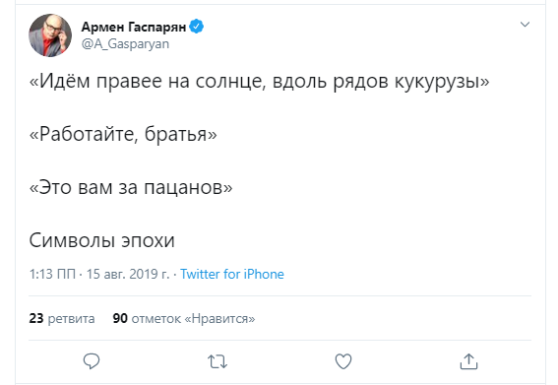This screenshot has height=385, width=558.
Task: Like the tweet with the heart icon
Action: pyautogui.click(x=343, y=361)
